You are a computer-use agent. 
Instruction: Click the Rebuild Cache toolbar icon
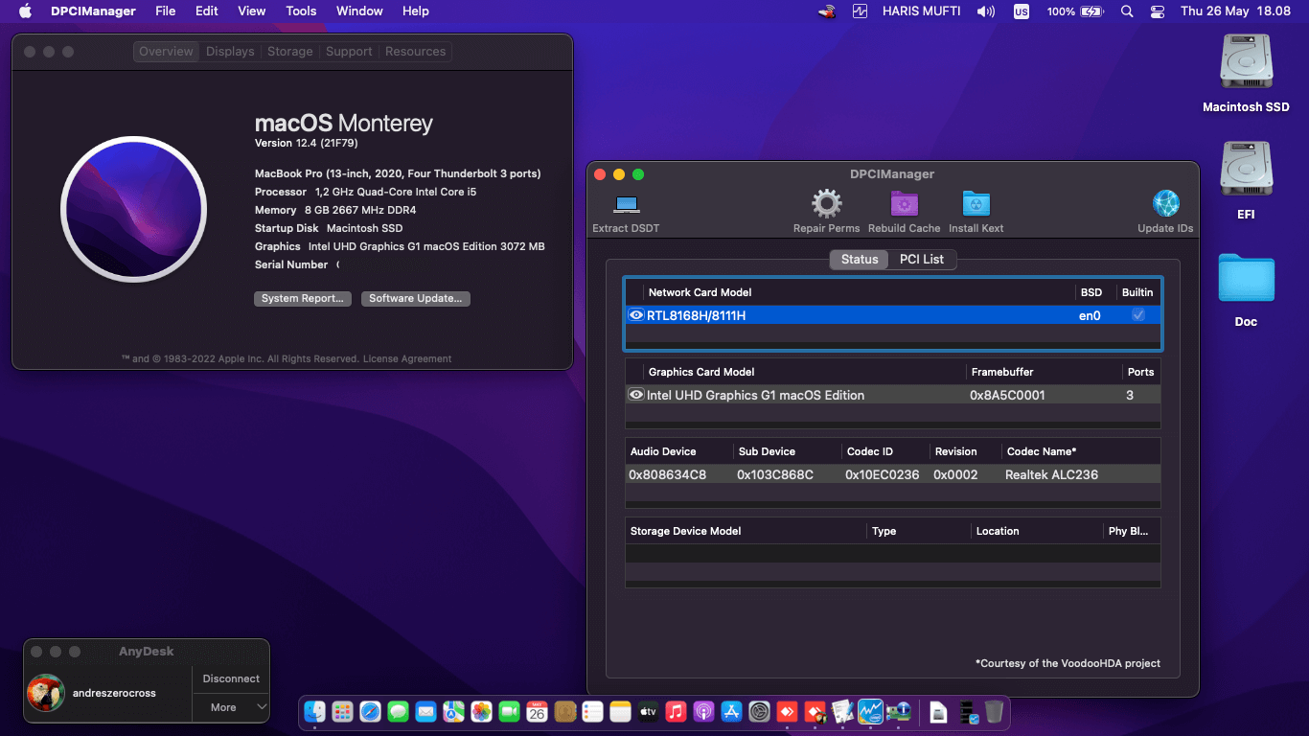tap(905, 204)
